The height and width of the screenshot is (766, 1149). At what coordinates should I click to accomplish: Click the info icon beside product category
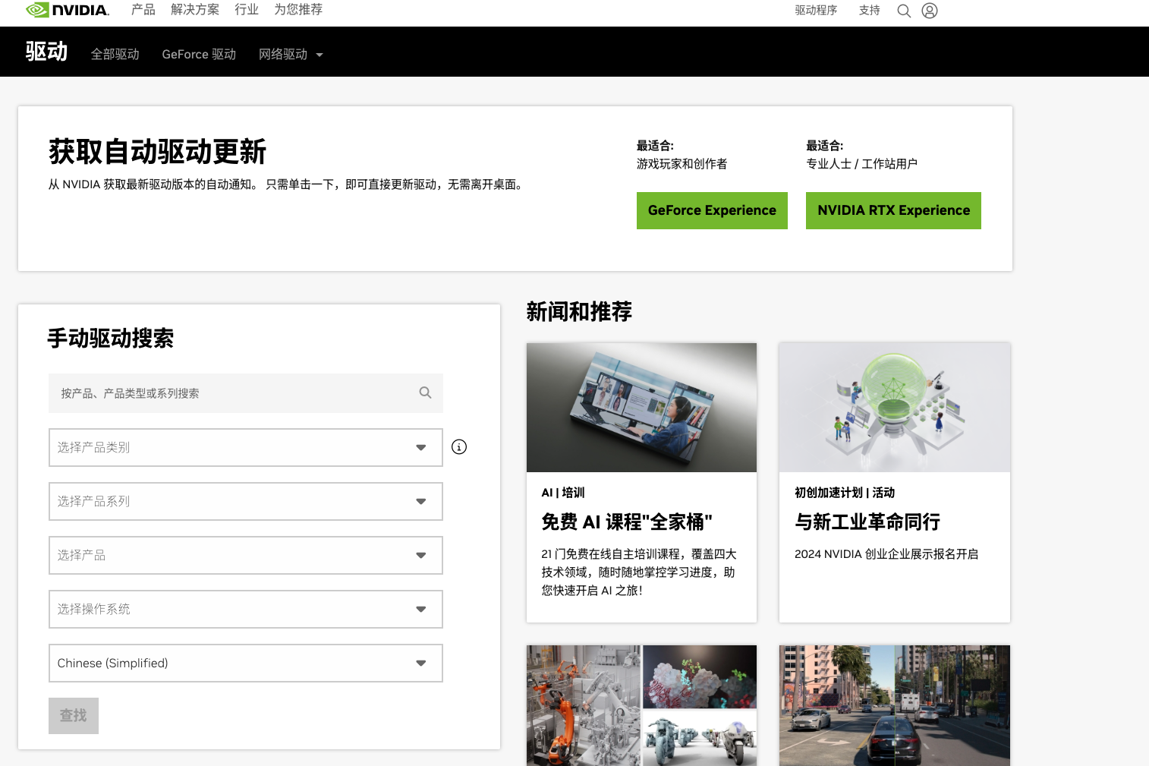coord(459,447)
